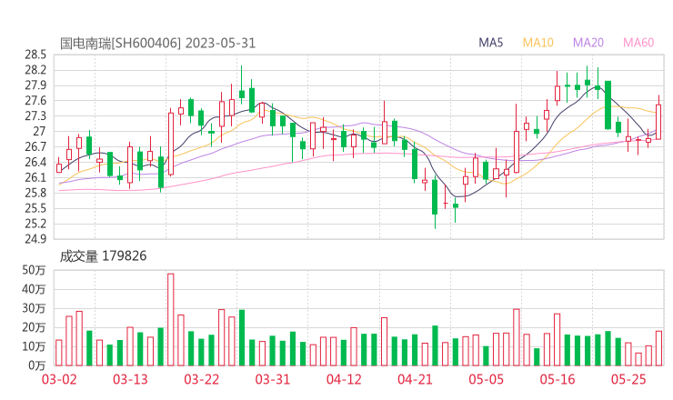Viewport: 673px width, 400px height.
Task: Click the 20万 volume axis label
Action: point(34,327)
